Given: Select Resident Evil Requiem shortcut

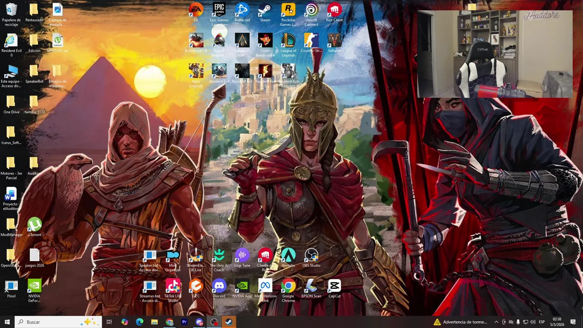Looking at the screenshot, I should [x=288, y=76].
